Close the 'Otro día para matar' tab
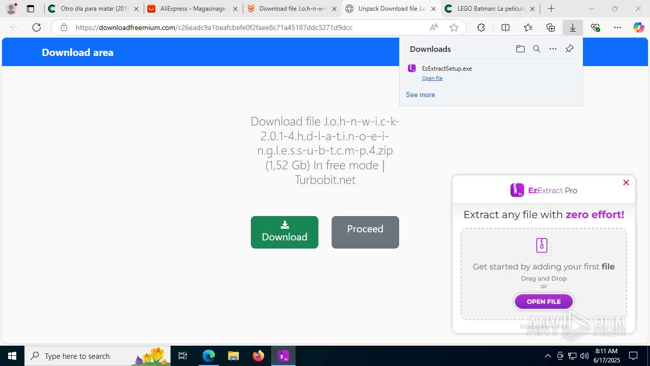 (x=136, y=9)
